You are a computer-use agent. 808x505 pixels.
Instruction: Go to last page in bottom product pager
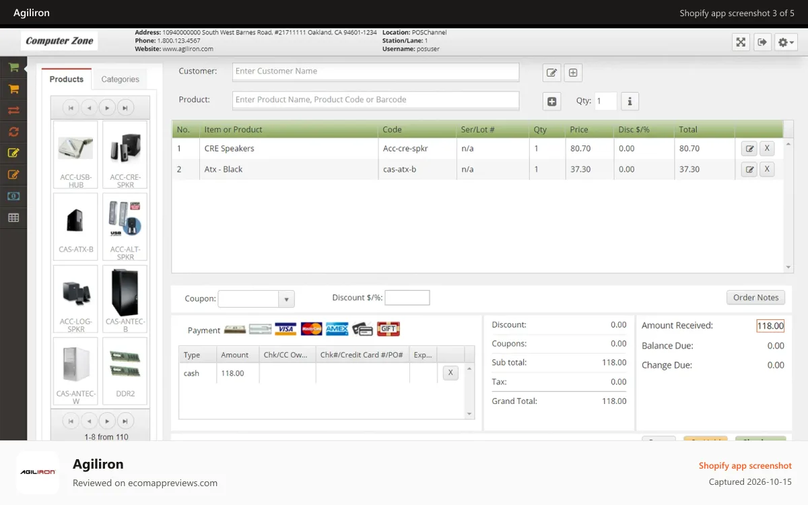[x=125, y=421]
